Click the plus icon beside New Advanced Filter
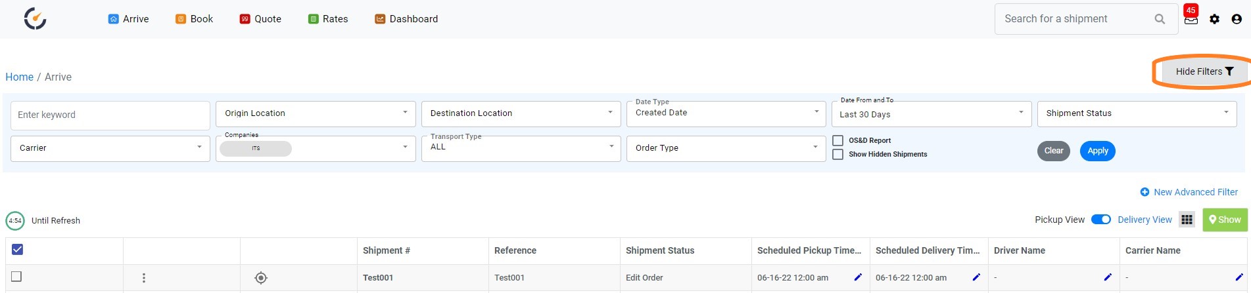This screenshot has width=1251, height=293. pyautogui.click(x=1145, y=192)
